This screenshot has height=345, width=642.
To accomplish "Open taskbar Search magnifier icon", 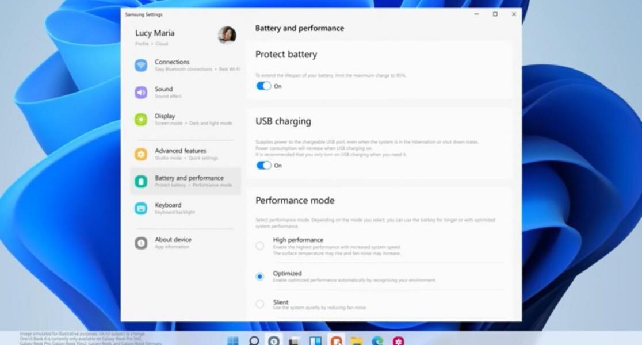I will tap(254, 341).
